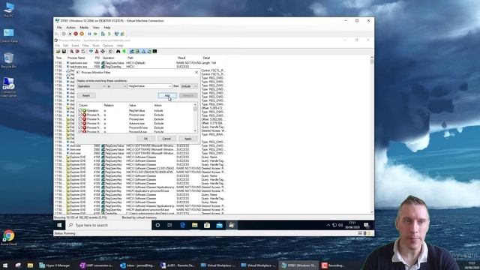Toggle Show Network Activity icon

(143, 52)
